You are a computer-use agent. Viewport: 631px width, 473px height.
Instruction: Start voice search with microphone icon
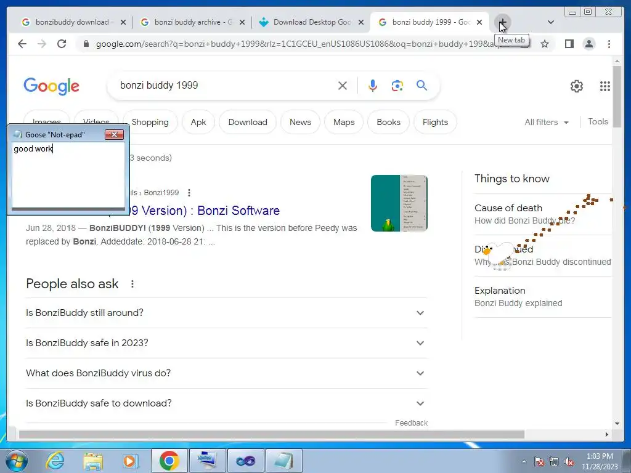coord(373,85)
